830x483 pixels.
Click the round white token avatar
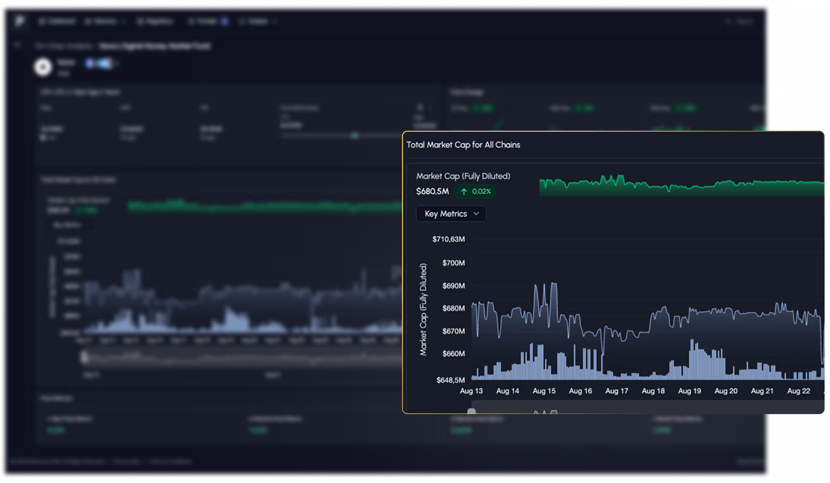click(43, 67)
